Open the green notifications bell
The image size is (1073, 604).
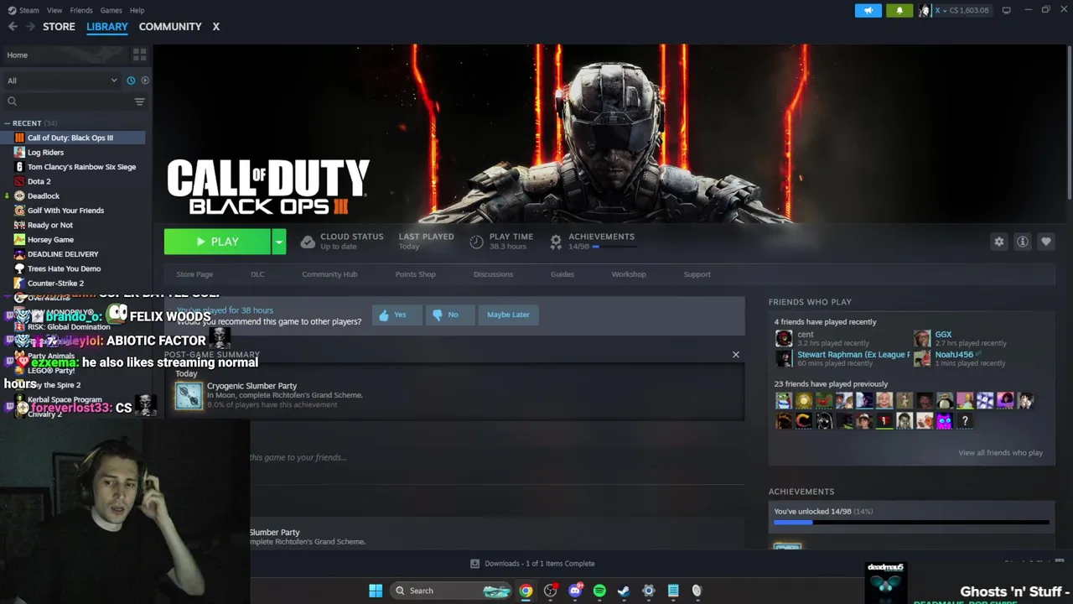point(899,10)
